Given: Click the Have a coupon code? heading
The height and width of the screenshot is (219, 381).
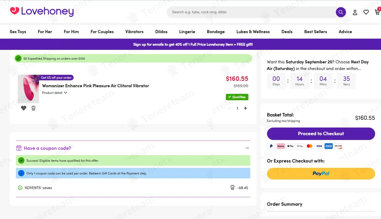Looking at the screenshot, I should (x=48, y=148).
